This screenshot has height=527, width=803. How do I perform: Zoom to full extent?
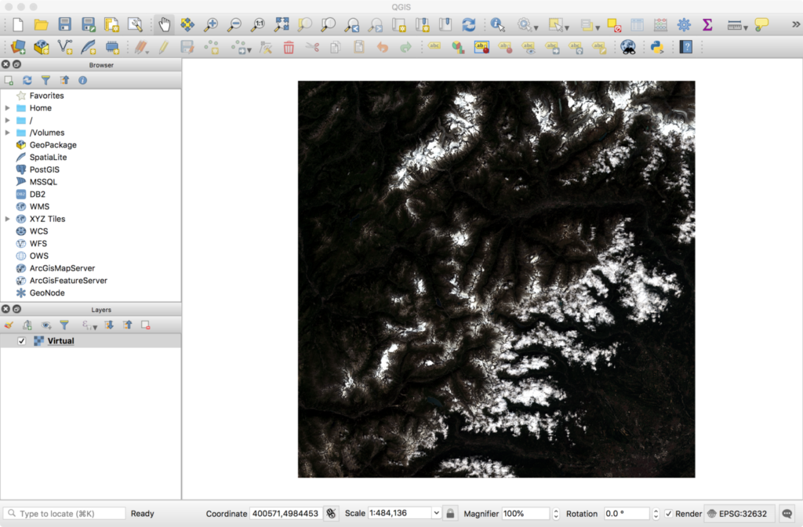[x=282, y=24]
